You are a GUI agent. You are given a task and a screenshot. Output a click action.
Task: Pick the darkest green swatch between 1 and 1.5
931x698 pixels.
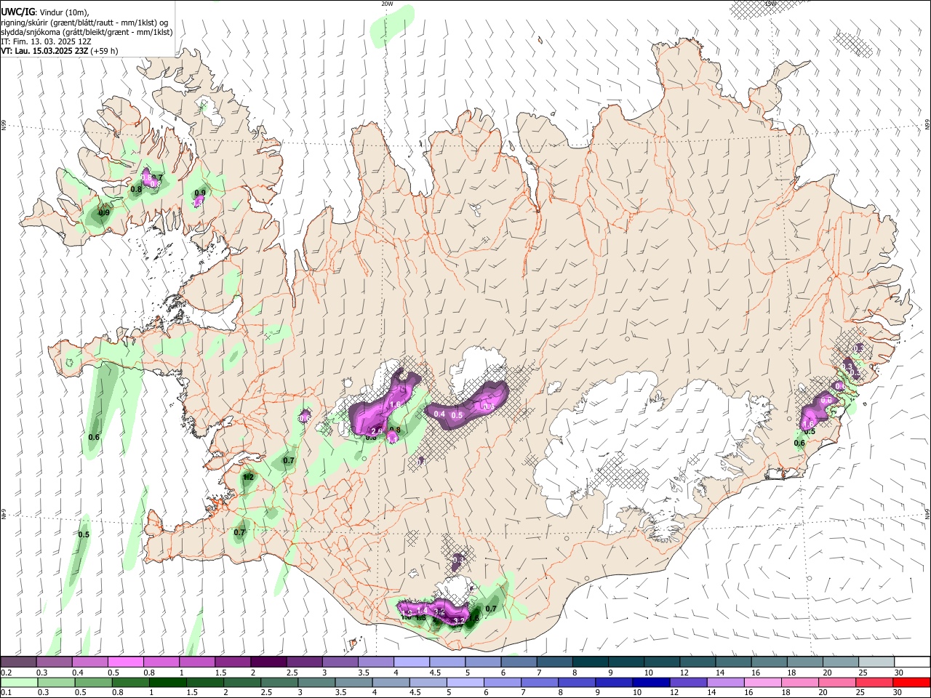coord(167,683)
